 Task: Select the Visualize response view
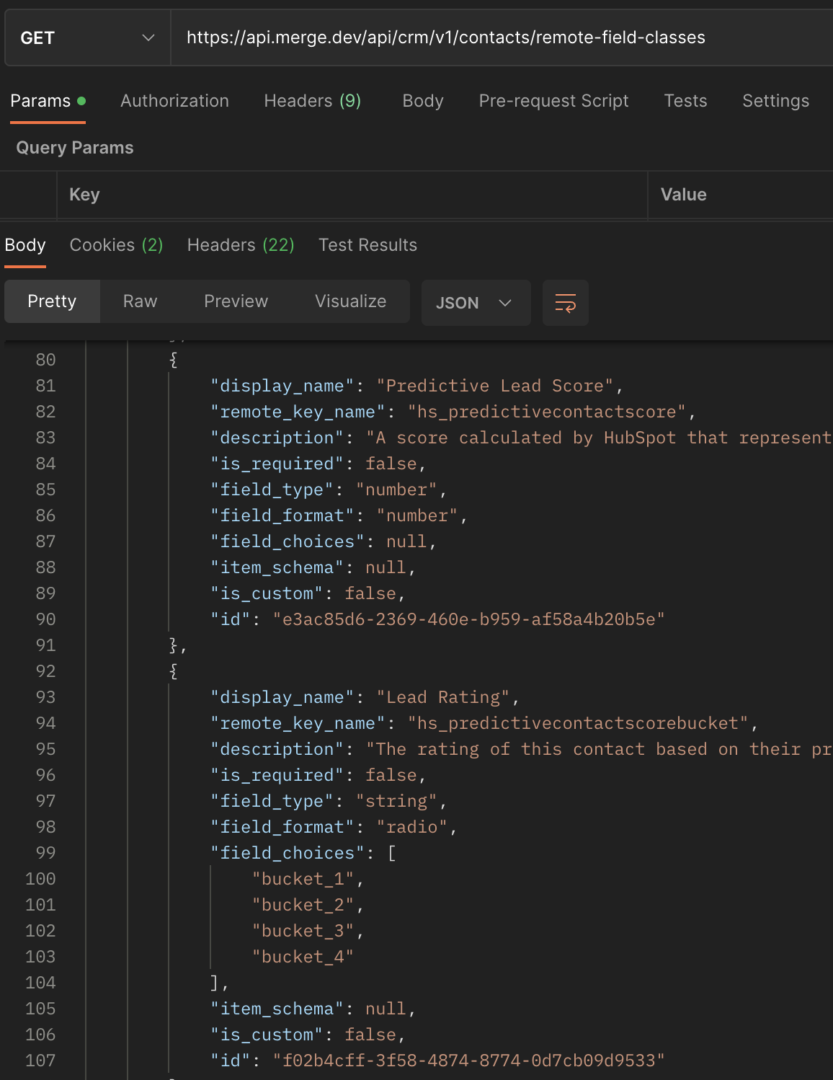point(350,301)
